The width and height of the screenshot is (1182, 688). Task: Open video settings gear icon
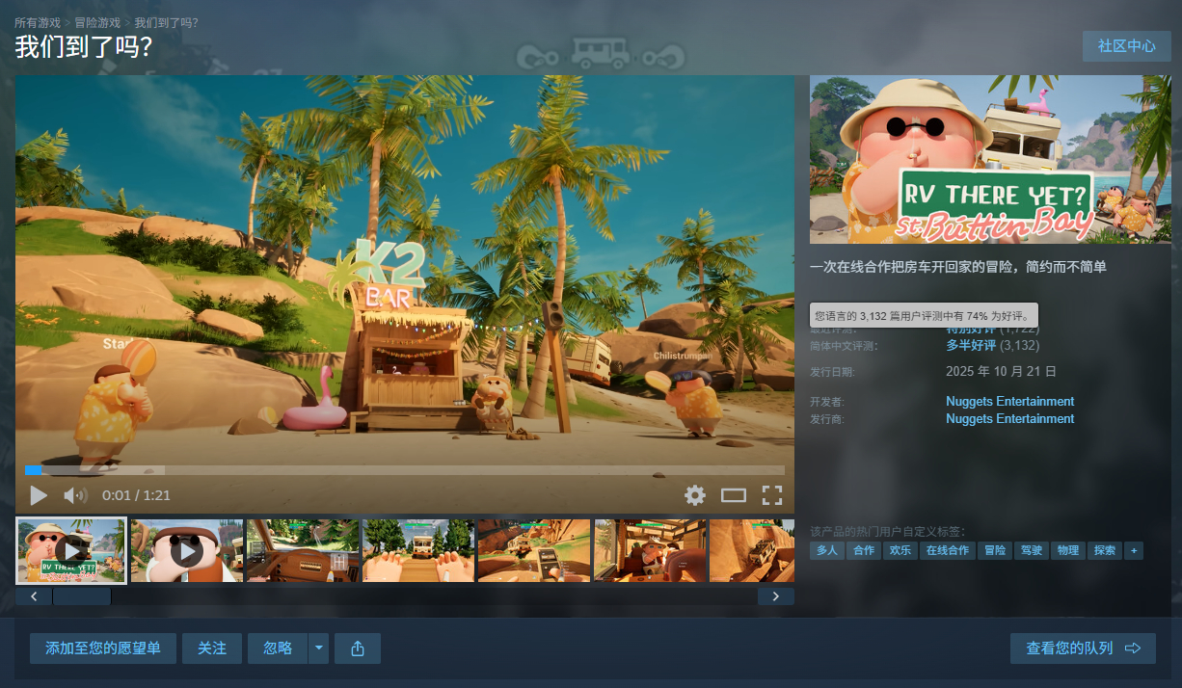(695, 495)
